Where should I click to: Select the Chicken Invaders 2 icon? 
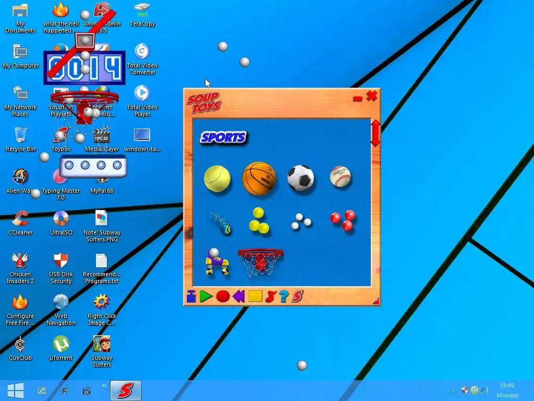(x=20, y=268)
